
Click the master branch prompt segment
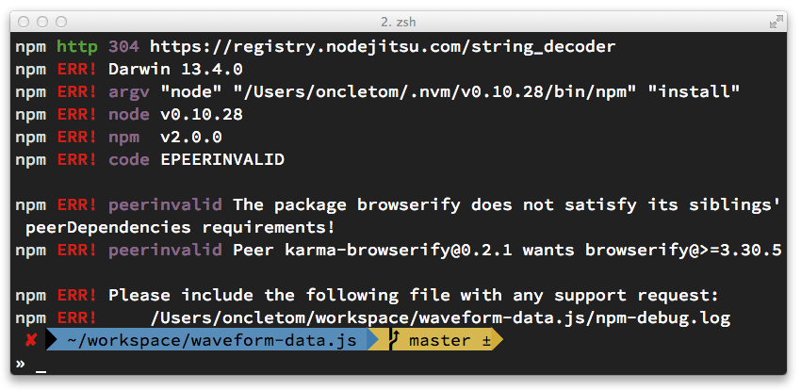pos(440,340)
